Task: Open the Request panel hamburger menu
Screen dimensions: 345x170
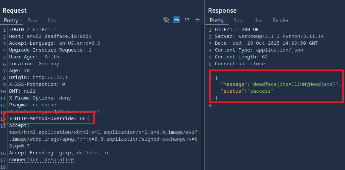Action: [198, 20]
